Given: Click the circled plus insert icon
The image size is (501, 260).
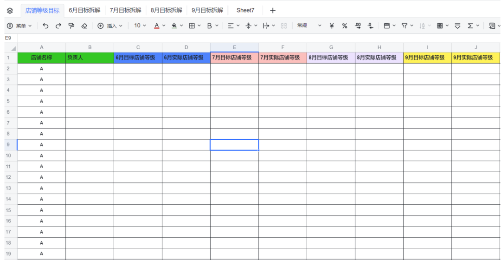Looking at the screenshot, I should 100,26.
